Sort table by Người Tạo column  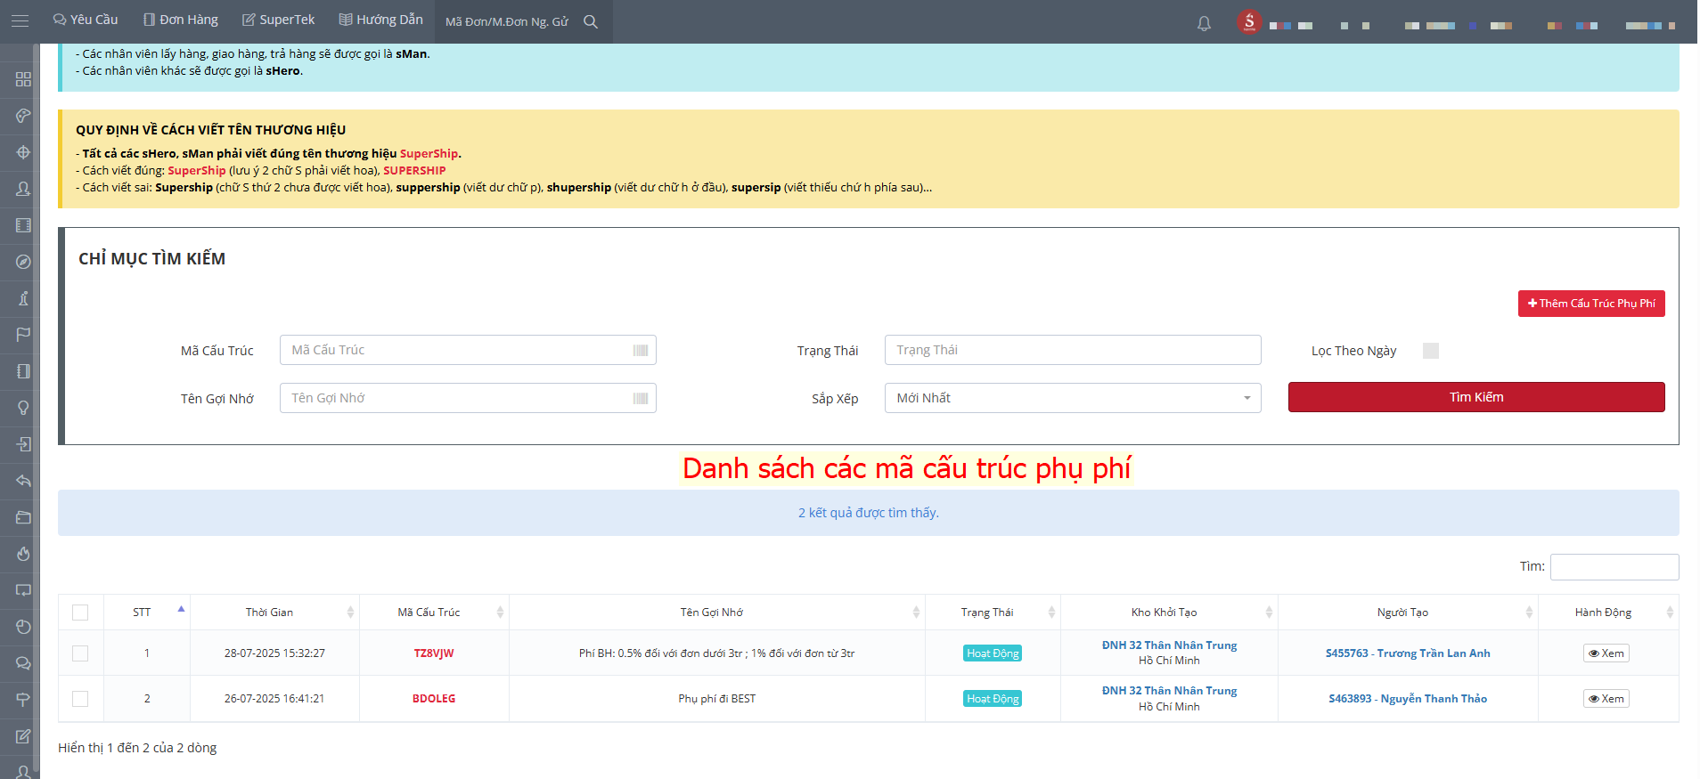1408,613
